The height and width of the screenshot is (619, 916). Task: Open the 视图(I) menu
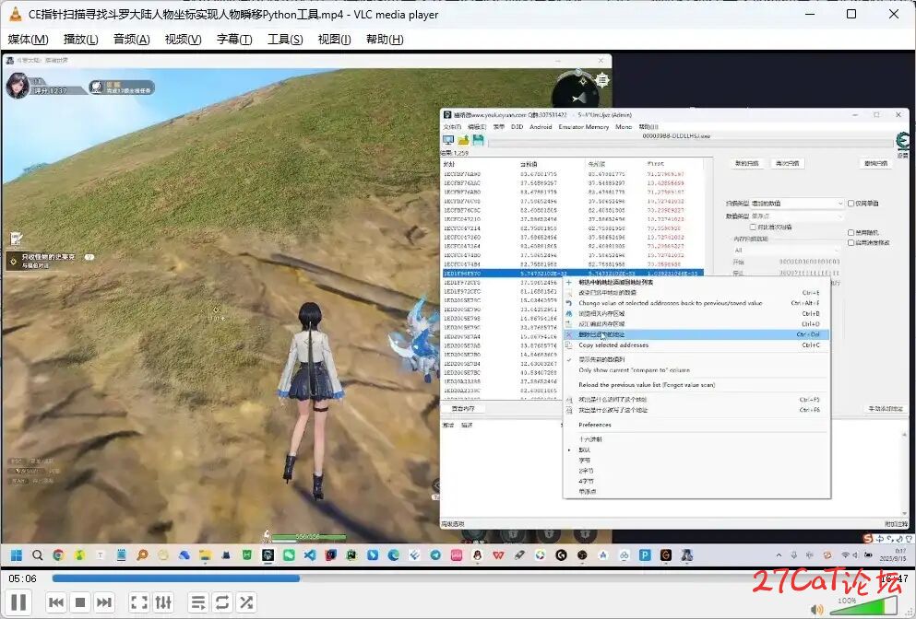coord(334,39)
